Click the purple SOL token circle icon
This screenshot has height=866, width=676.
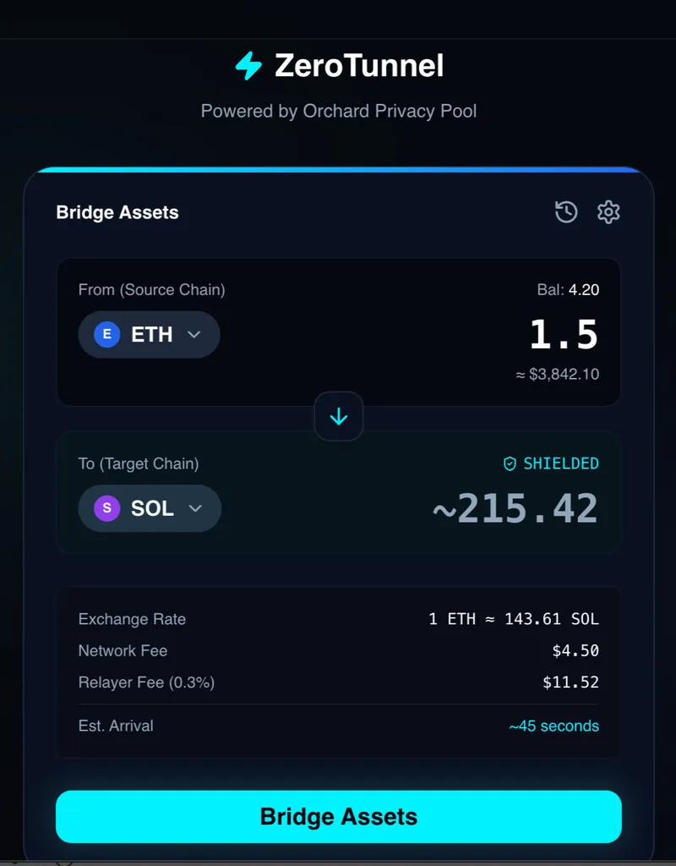click(106, 508)
